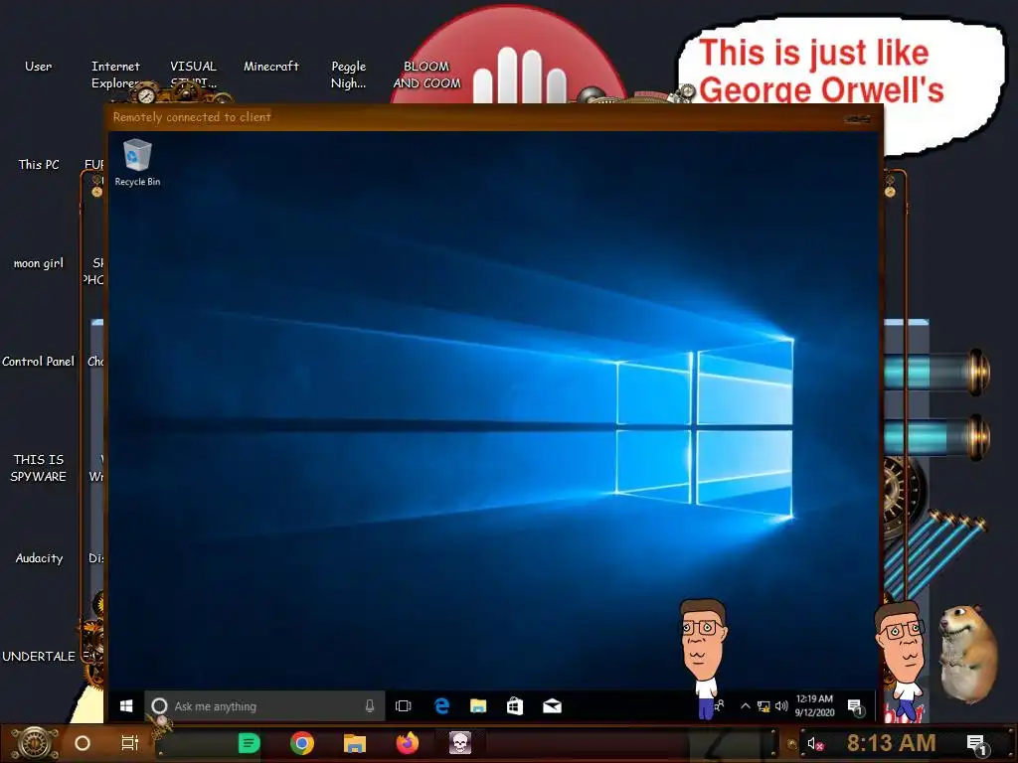
Task: Select the 'Internet Explorer' desktop shortcut
Action: pos(115,74)
